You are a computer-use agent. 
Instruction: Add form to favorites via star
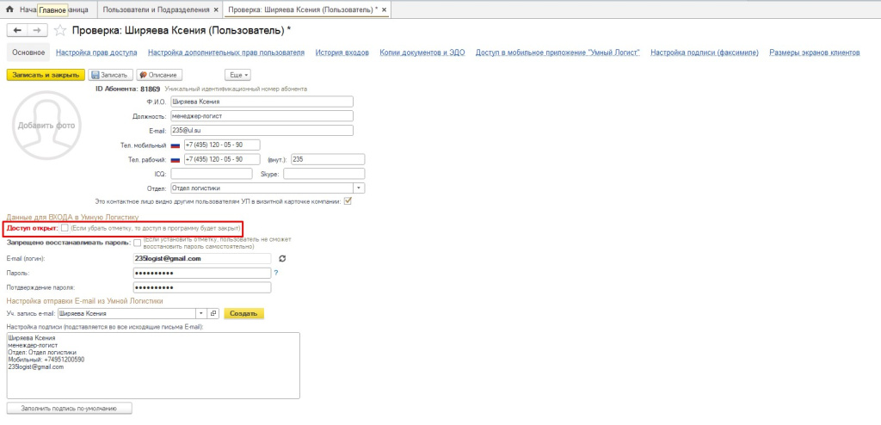61,30
